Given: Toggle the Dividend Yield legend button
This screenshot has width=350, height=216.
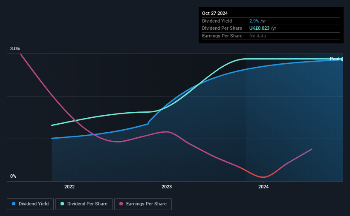Looking at the screenshot, I should point(30,204).
